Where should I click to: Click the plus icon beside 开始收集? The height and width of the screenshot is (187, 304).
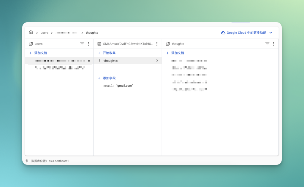99,53
